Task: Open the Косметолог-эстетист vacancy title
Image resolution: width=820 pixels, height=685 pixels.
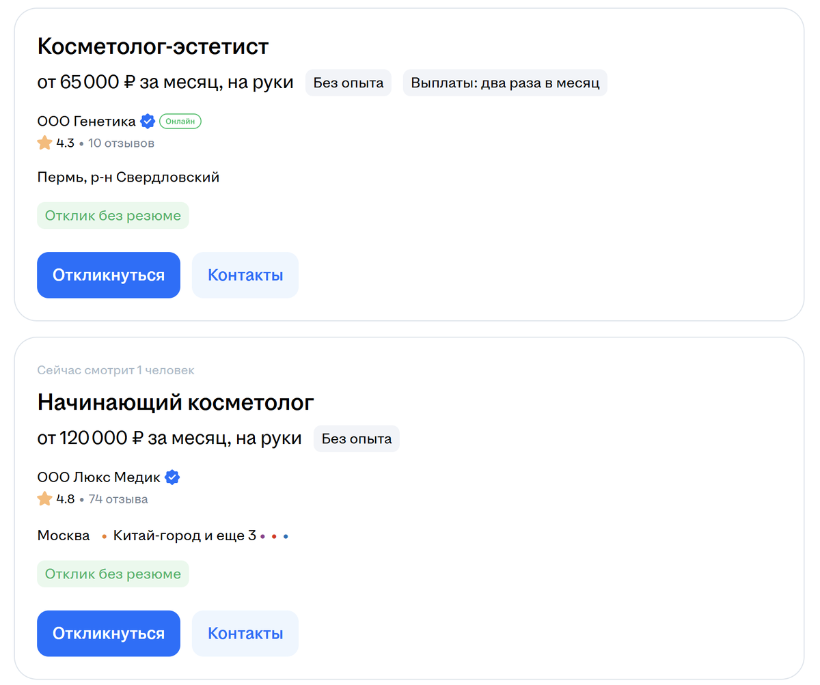Action: tap(153, 46)
